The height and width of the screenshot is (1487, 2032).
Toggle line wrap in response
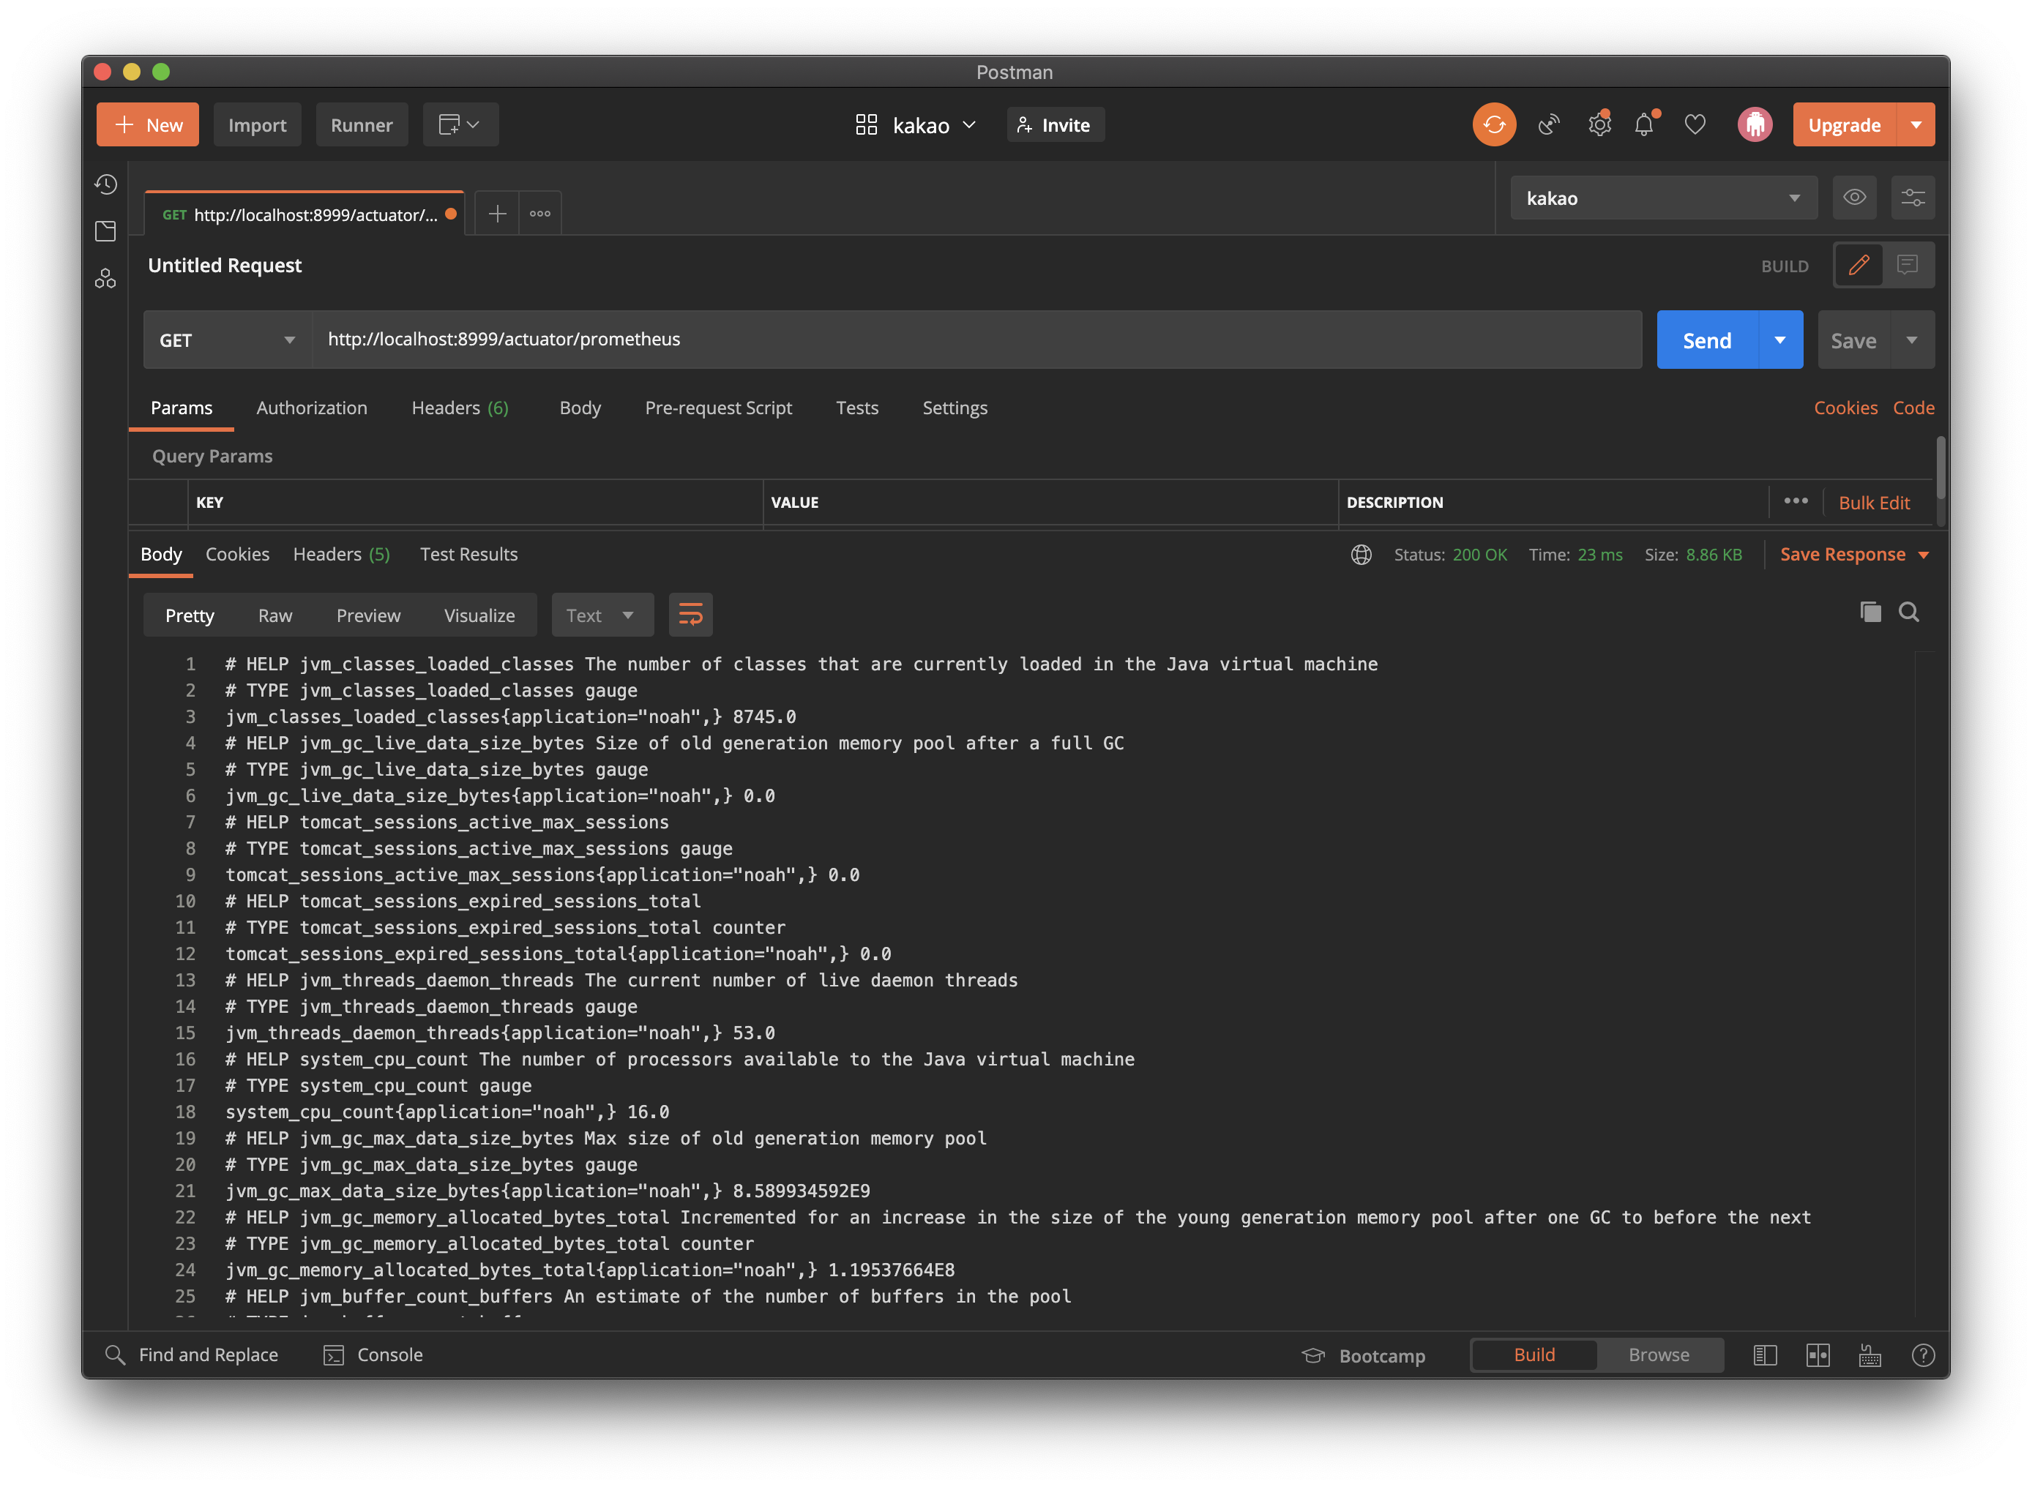click(x=690, y=615)
